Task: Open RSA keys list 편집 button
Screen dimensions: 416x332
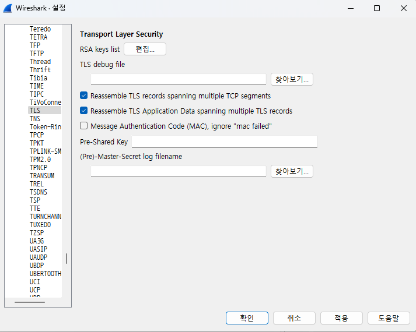Action: 145,49
